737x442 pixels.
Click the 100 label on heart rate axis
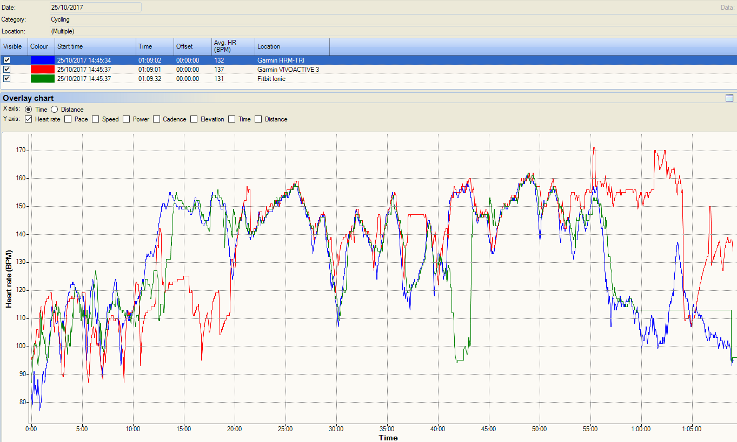[22, 346]
